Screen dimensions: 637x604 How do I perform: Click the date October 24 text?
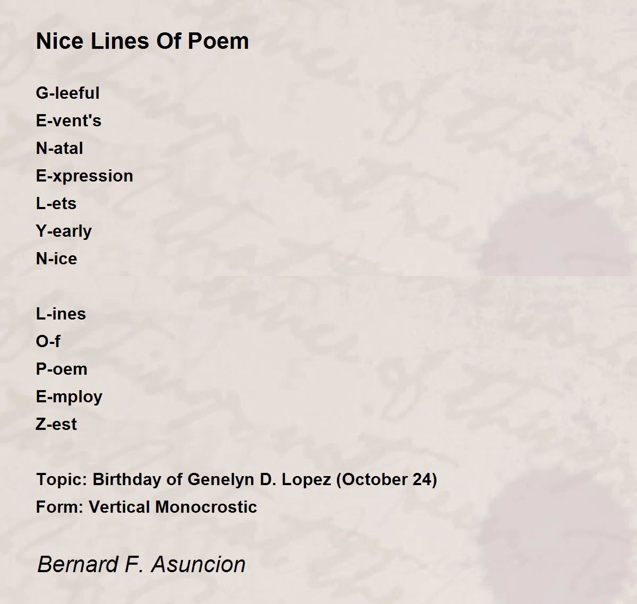click(386, 479)
